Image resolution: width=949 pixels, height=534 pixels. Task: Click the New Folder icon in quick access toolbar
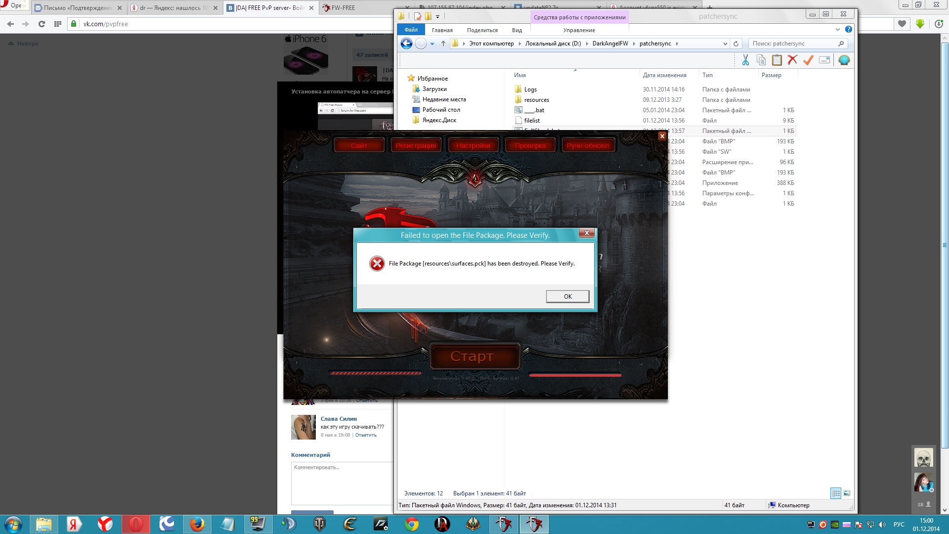click(428, 16)
